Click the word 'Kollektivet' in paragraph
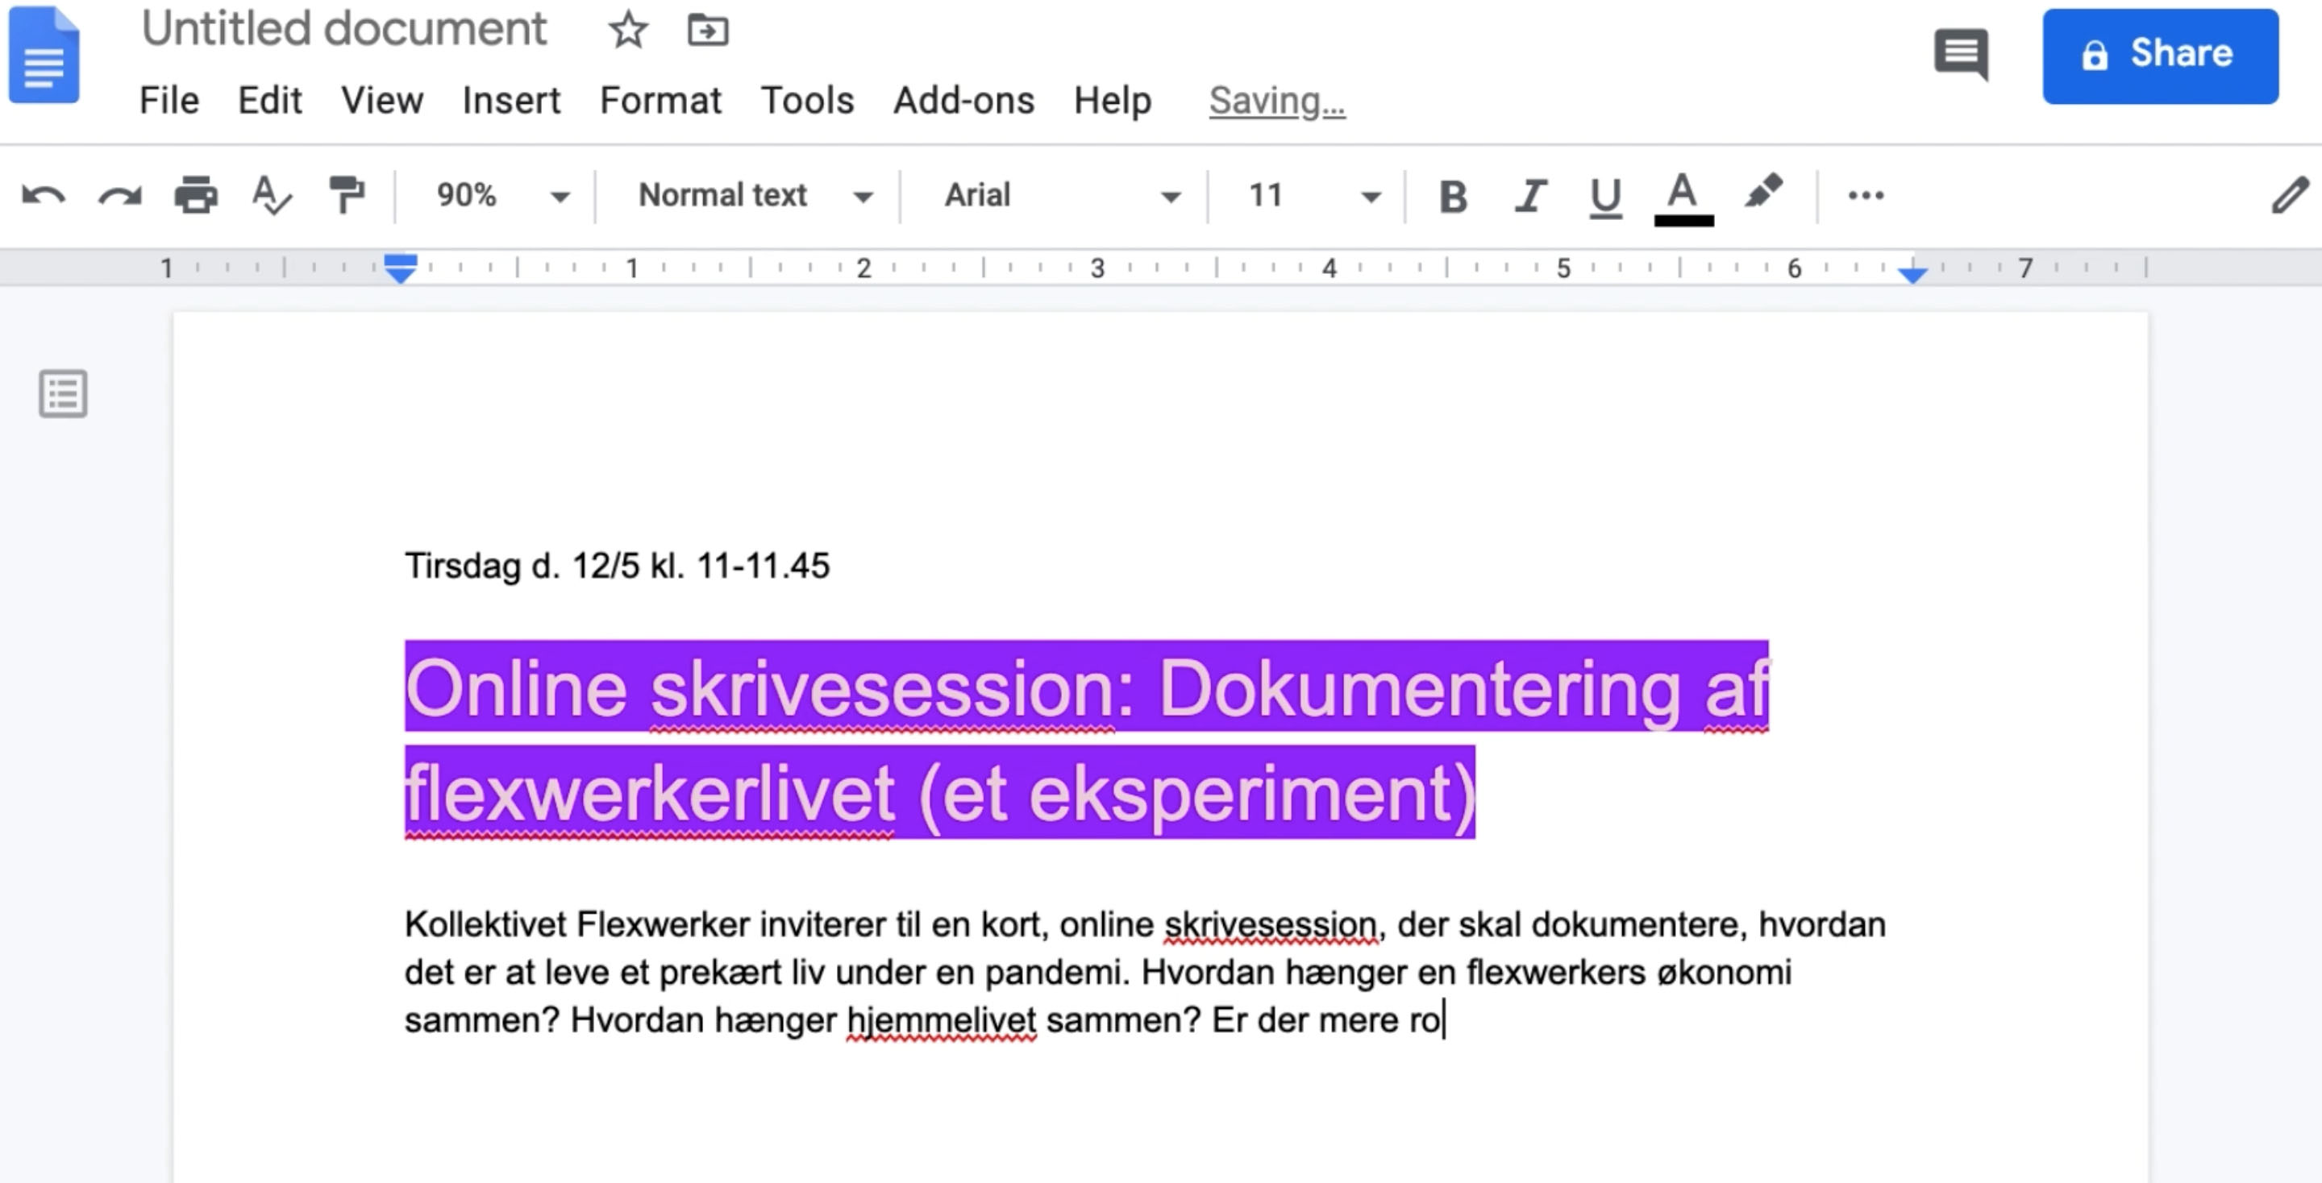Screen dimensions: 2322x1183 (x=485, y=924)
